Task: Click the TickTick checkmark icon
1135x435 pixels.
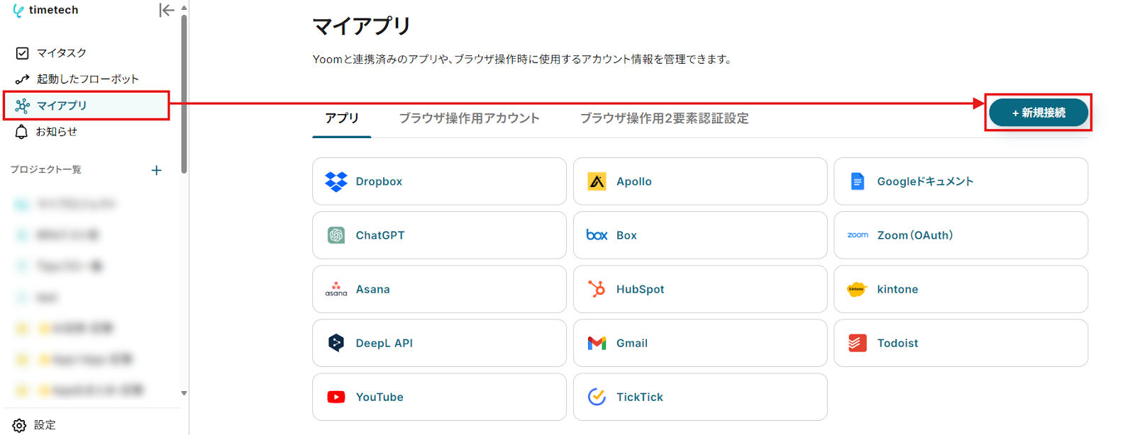Action: tap(597, 397)
